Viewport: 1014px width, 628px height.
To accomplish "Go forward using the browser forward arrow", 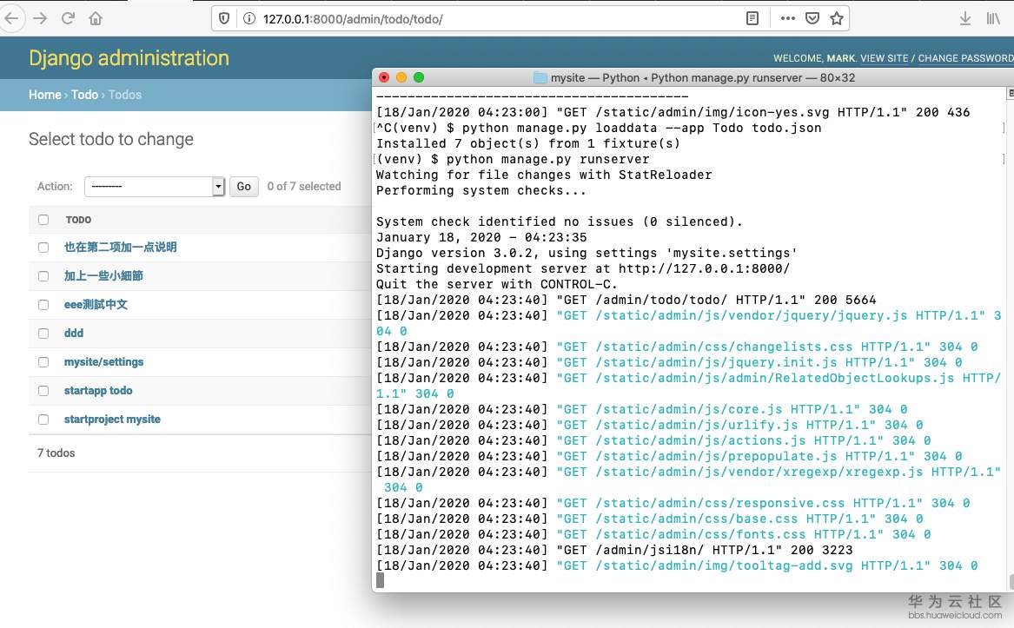I will (x=40, y=18).
